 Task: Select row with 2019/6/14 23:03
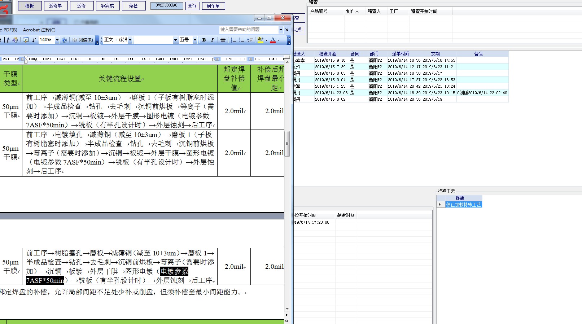(401, 93)
